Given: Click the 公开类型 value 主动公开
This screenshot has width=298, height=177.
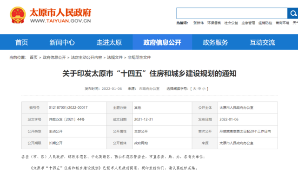Looking at the screenshot, I should [56, 131].
